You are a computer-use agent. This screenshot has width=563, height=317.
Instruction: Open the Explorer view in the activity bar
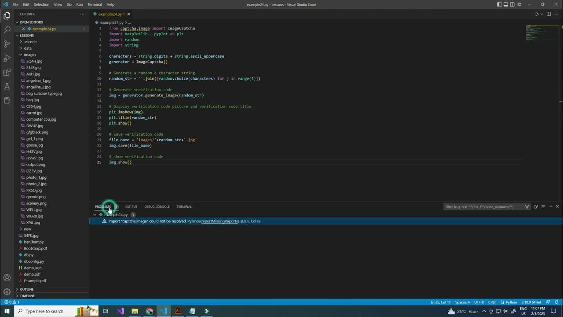[7, 16]
